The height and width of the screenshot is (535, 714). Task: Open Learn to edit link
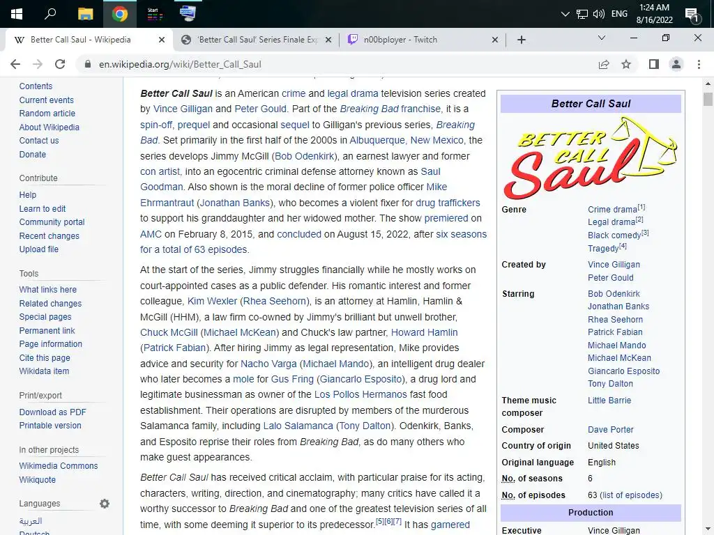(x=43, y=208)
